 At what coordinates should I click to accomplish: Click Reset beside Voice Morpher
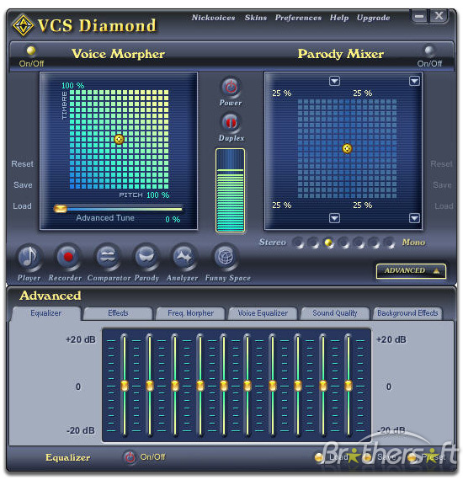(x=22, y=163)
